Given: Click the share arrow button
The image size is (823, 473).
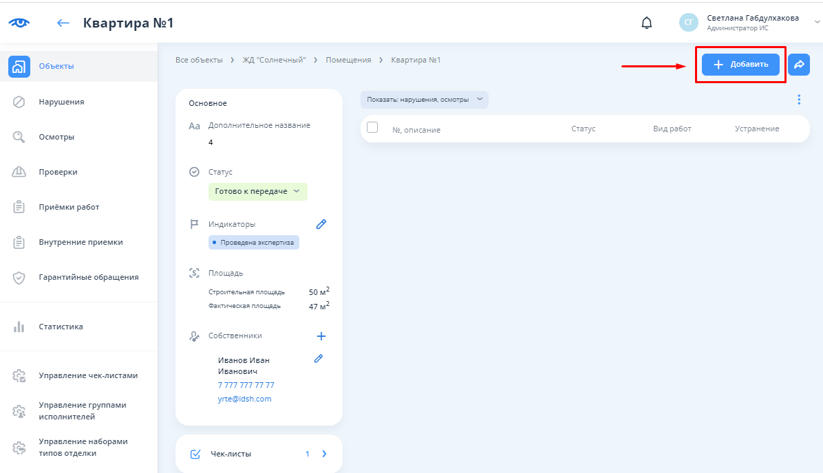Looking at the screenshot, I should [x=799, y=65].
